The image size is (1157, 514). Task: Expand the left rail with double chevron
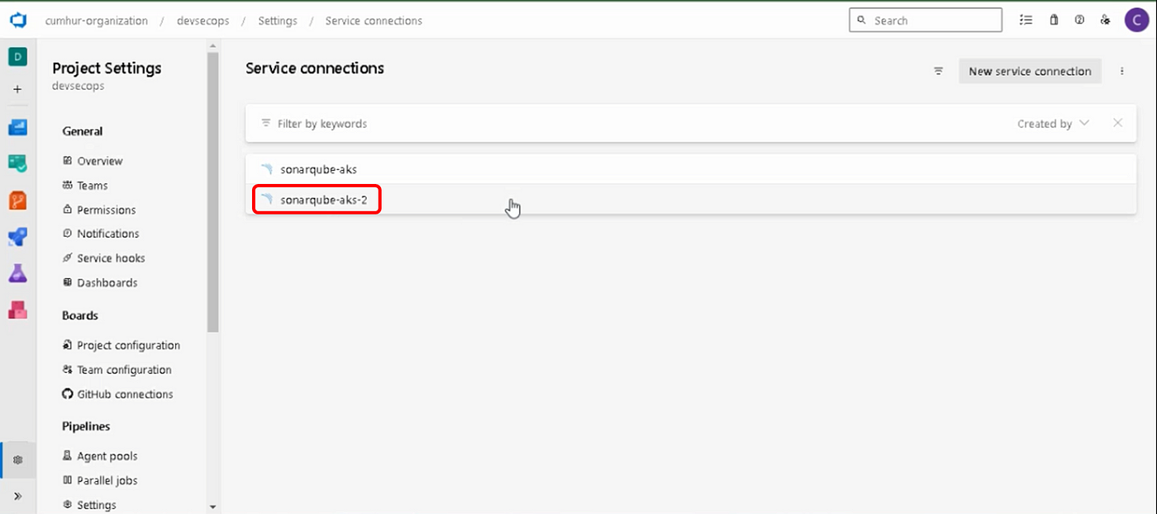tap(18, 496)
